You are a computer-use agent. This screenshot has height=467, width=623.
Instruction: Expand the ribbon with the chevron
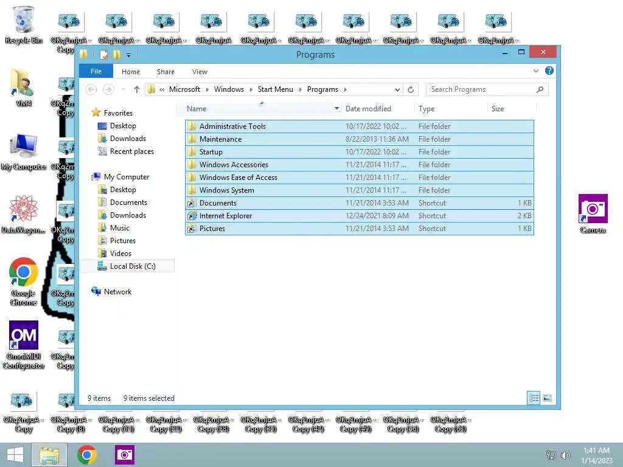[536, 71]
